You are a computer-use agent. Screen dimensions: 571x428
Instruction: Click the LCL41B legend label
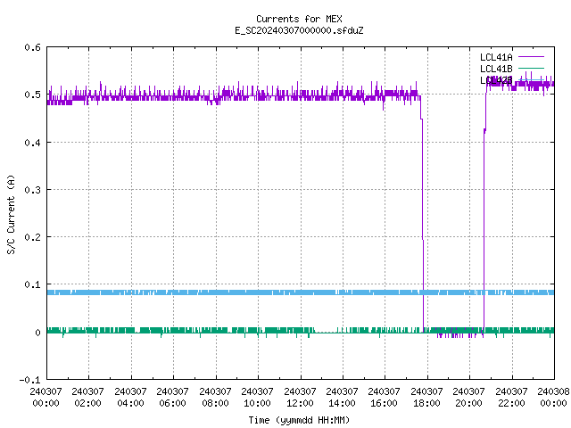pyautogui.click(x=496, y=69)
